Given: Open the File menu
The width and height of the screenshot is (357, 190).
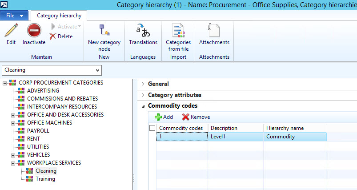Looking at the screenshot, I should tap(14, 16).
